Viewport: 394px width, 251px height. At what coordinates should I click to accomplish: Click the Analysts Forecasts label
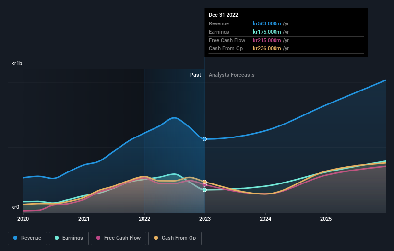click(x=232, y=75)
